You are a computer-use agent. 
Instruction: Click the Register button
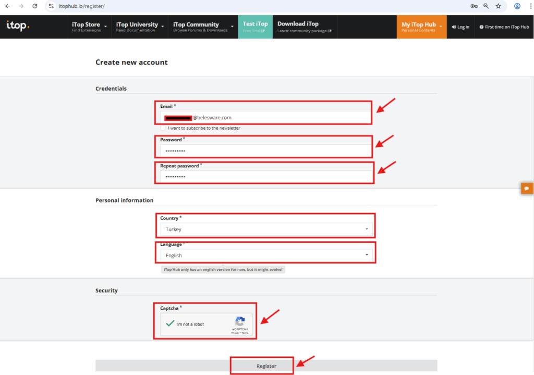(266, 366)
